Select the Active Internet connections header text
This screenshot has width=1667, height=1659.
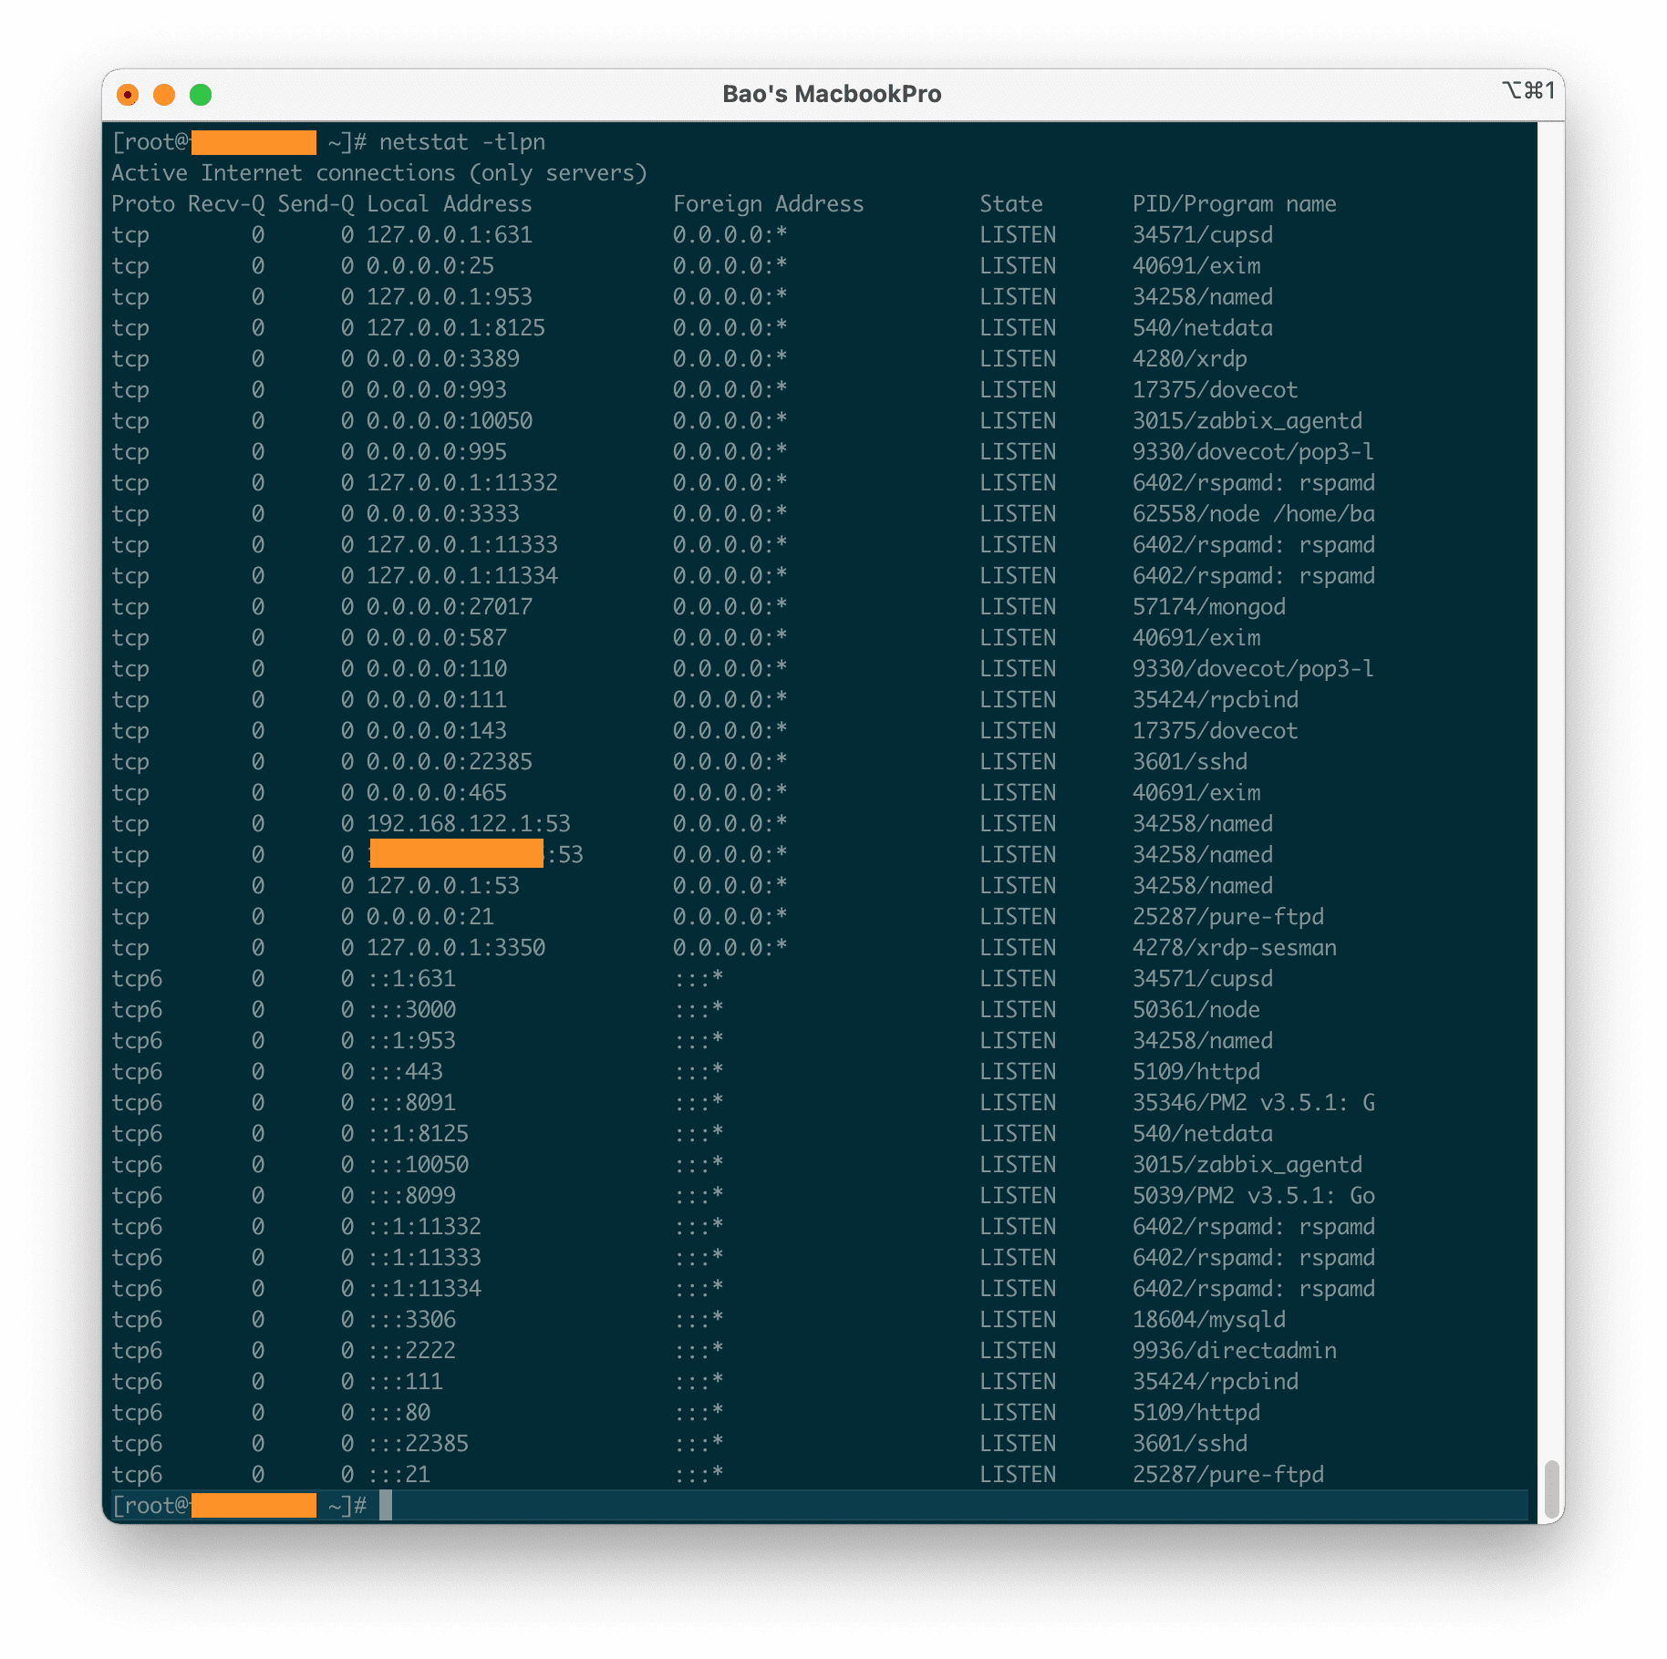pos(379,173)
